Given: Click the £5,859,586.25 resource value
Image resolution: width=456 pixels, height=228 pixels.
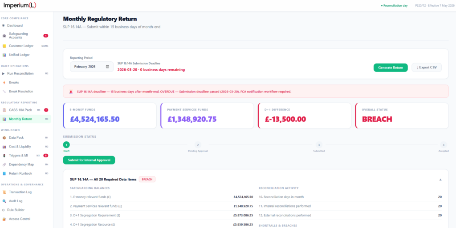Looking at the screenshot, I should point(243,224).
